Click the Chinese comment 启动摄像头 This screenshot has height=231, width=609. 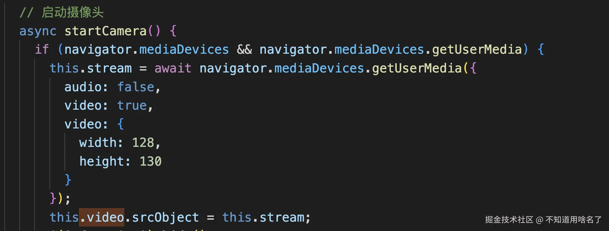click(x=72, y=13)
